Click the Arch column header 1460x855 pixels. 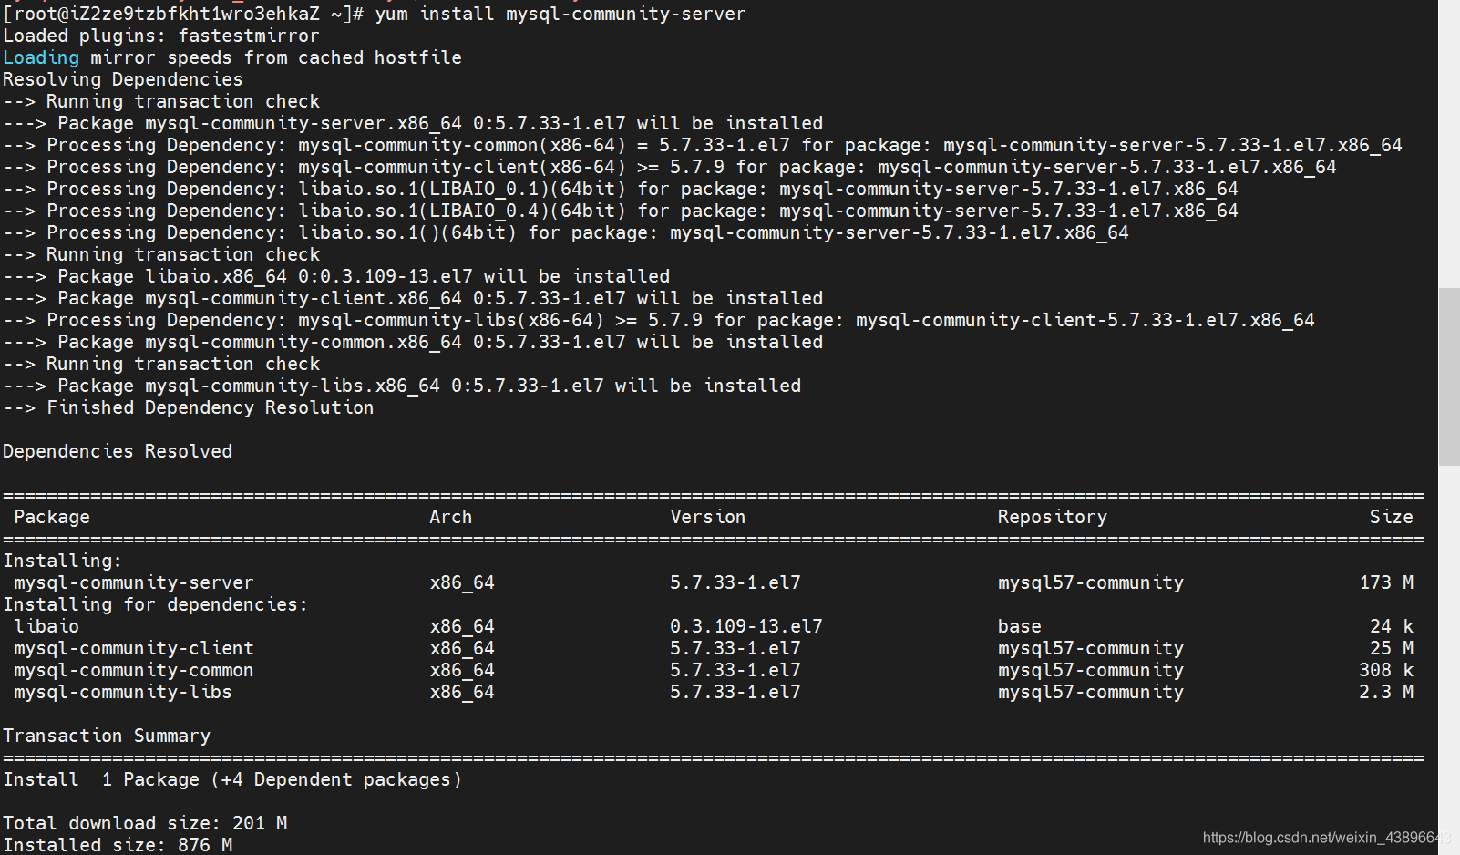point(451,517)
